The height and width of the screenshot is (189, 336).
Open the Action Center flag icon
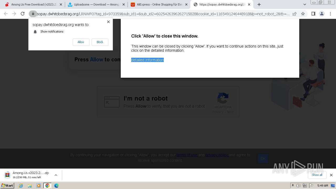311,186
